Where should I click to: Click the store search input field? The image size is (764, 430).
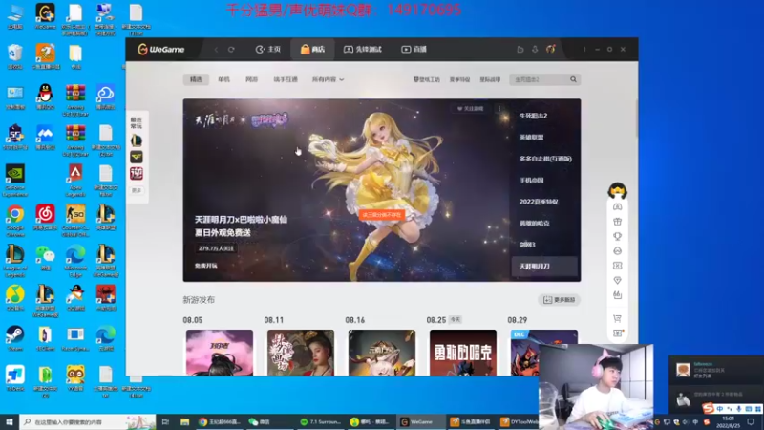tap(539, 79)
